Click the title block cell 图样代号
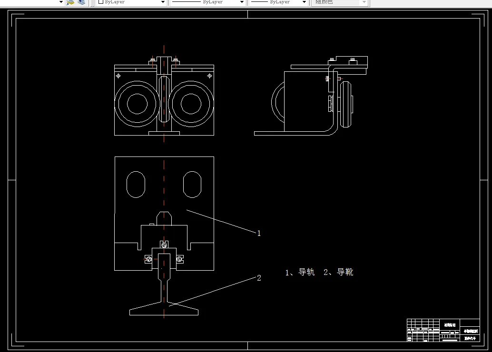The height and width of the screenshot is (352, 492). click(470, 339)
